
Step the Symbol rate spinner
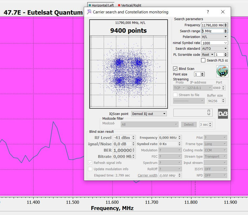click(179, 144)
